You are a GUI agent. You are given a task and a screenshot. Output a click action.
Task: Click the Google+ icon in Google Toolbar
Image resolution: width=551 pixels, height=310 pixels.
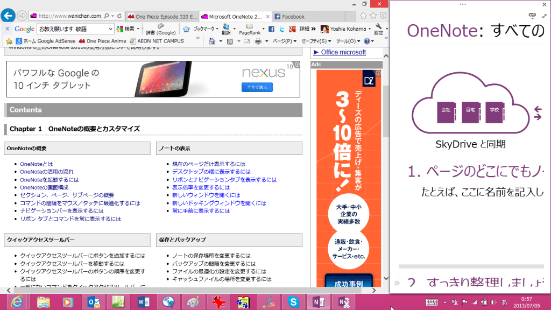coord(292,29)
